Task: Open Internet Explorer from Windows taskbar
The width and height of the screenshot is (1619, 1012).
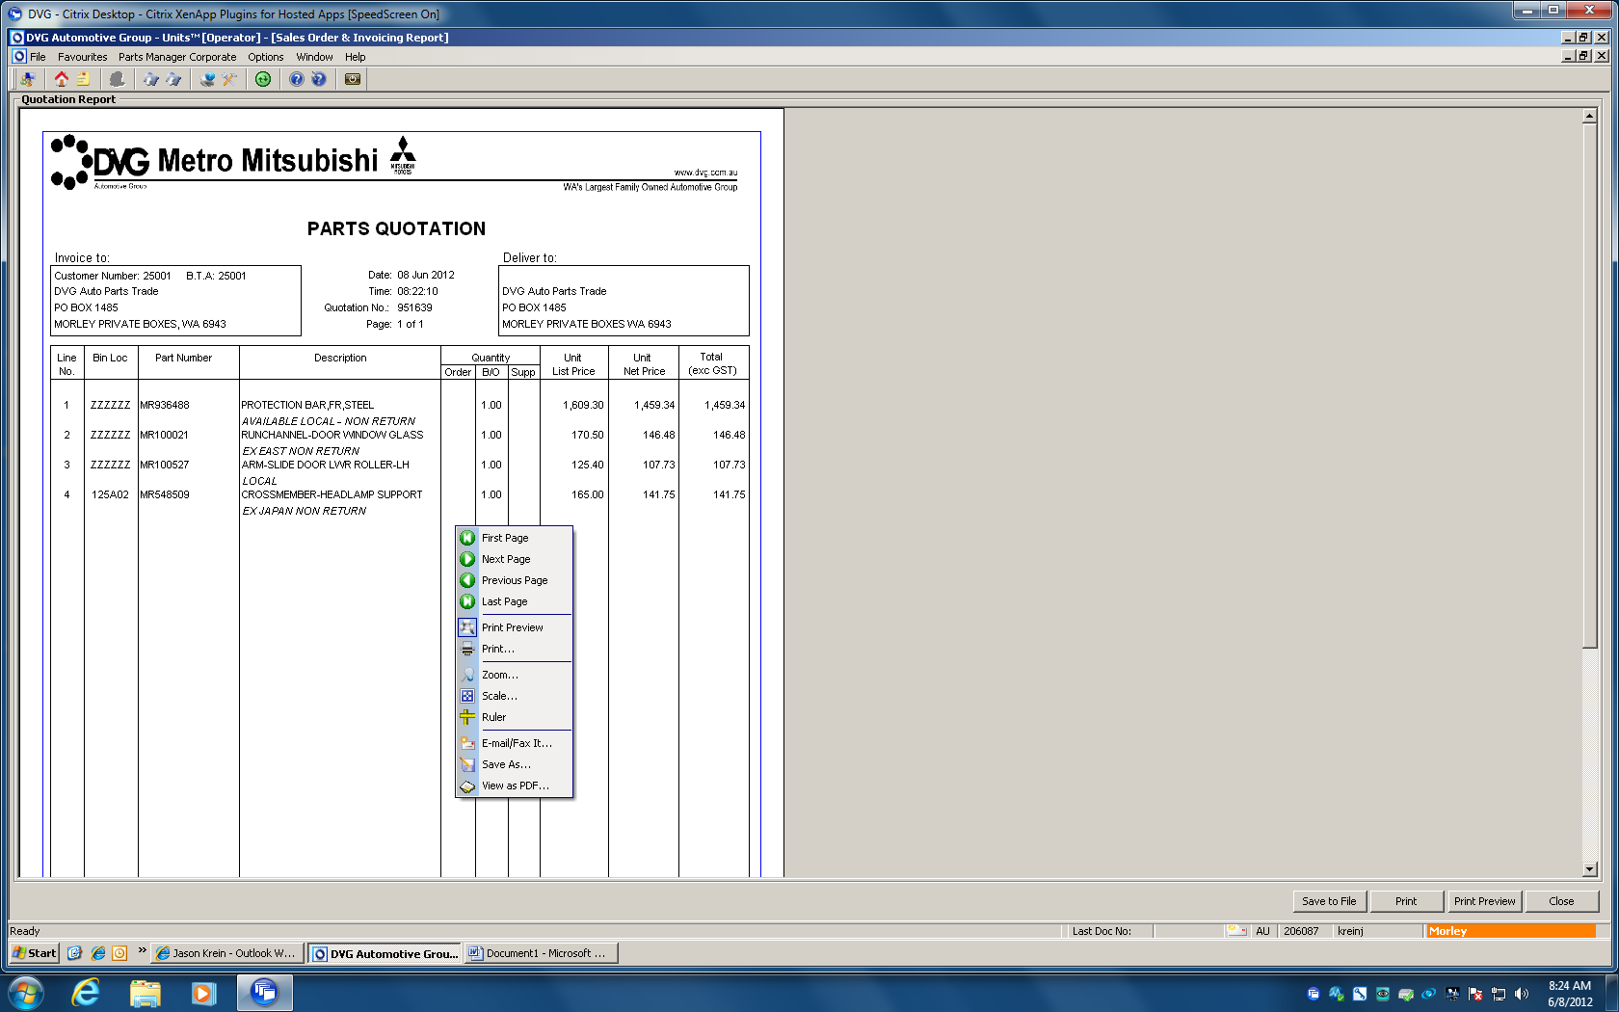Action: coord(86,992)
